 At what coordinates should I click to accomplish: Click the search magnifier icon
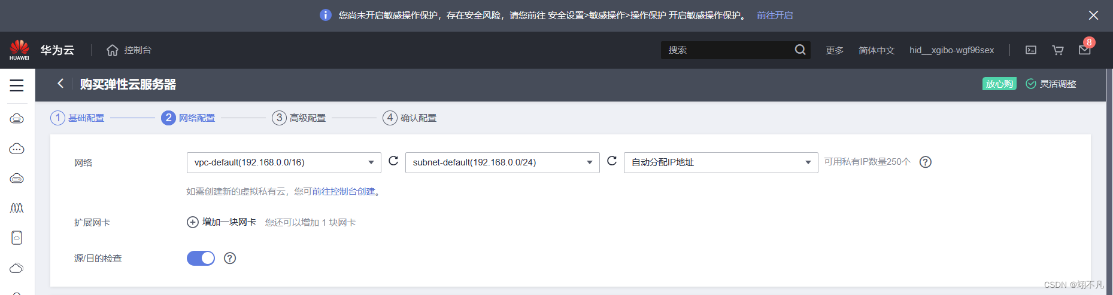pyautogui.click(x=800, y=50)
